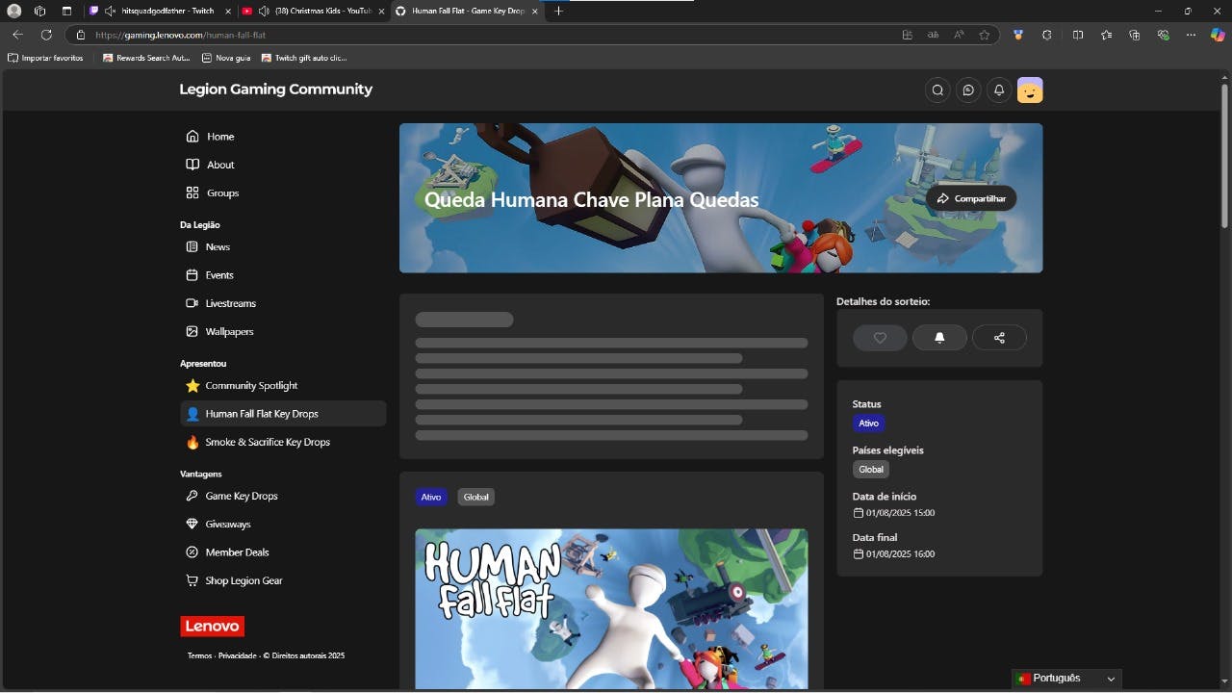Select Wallpapers in the sidebar

229,331
